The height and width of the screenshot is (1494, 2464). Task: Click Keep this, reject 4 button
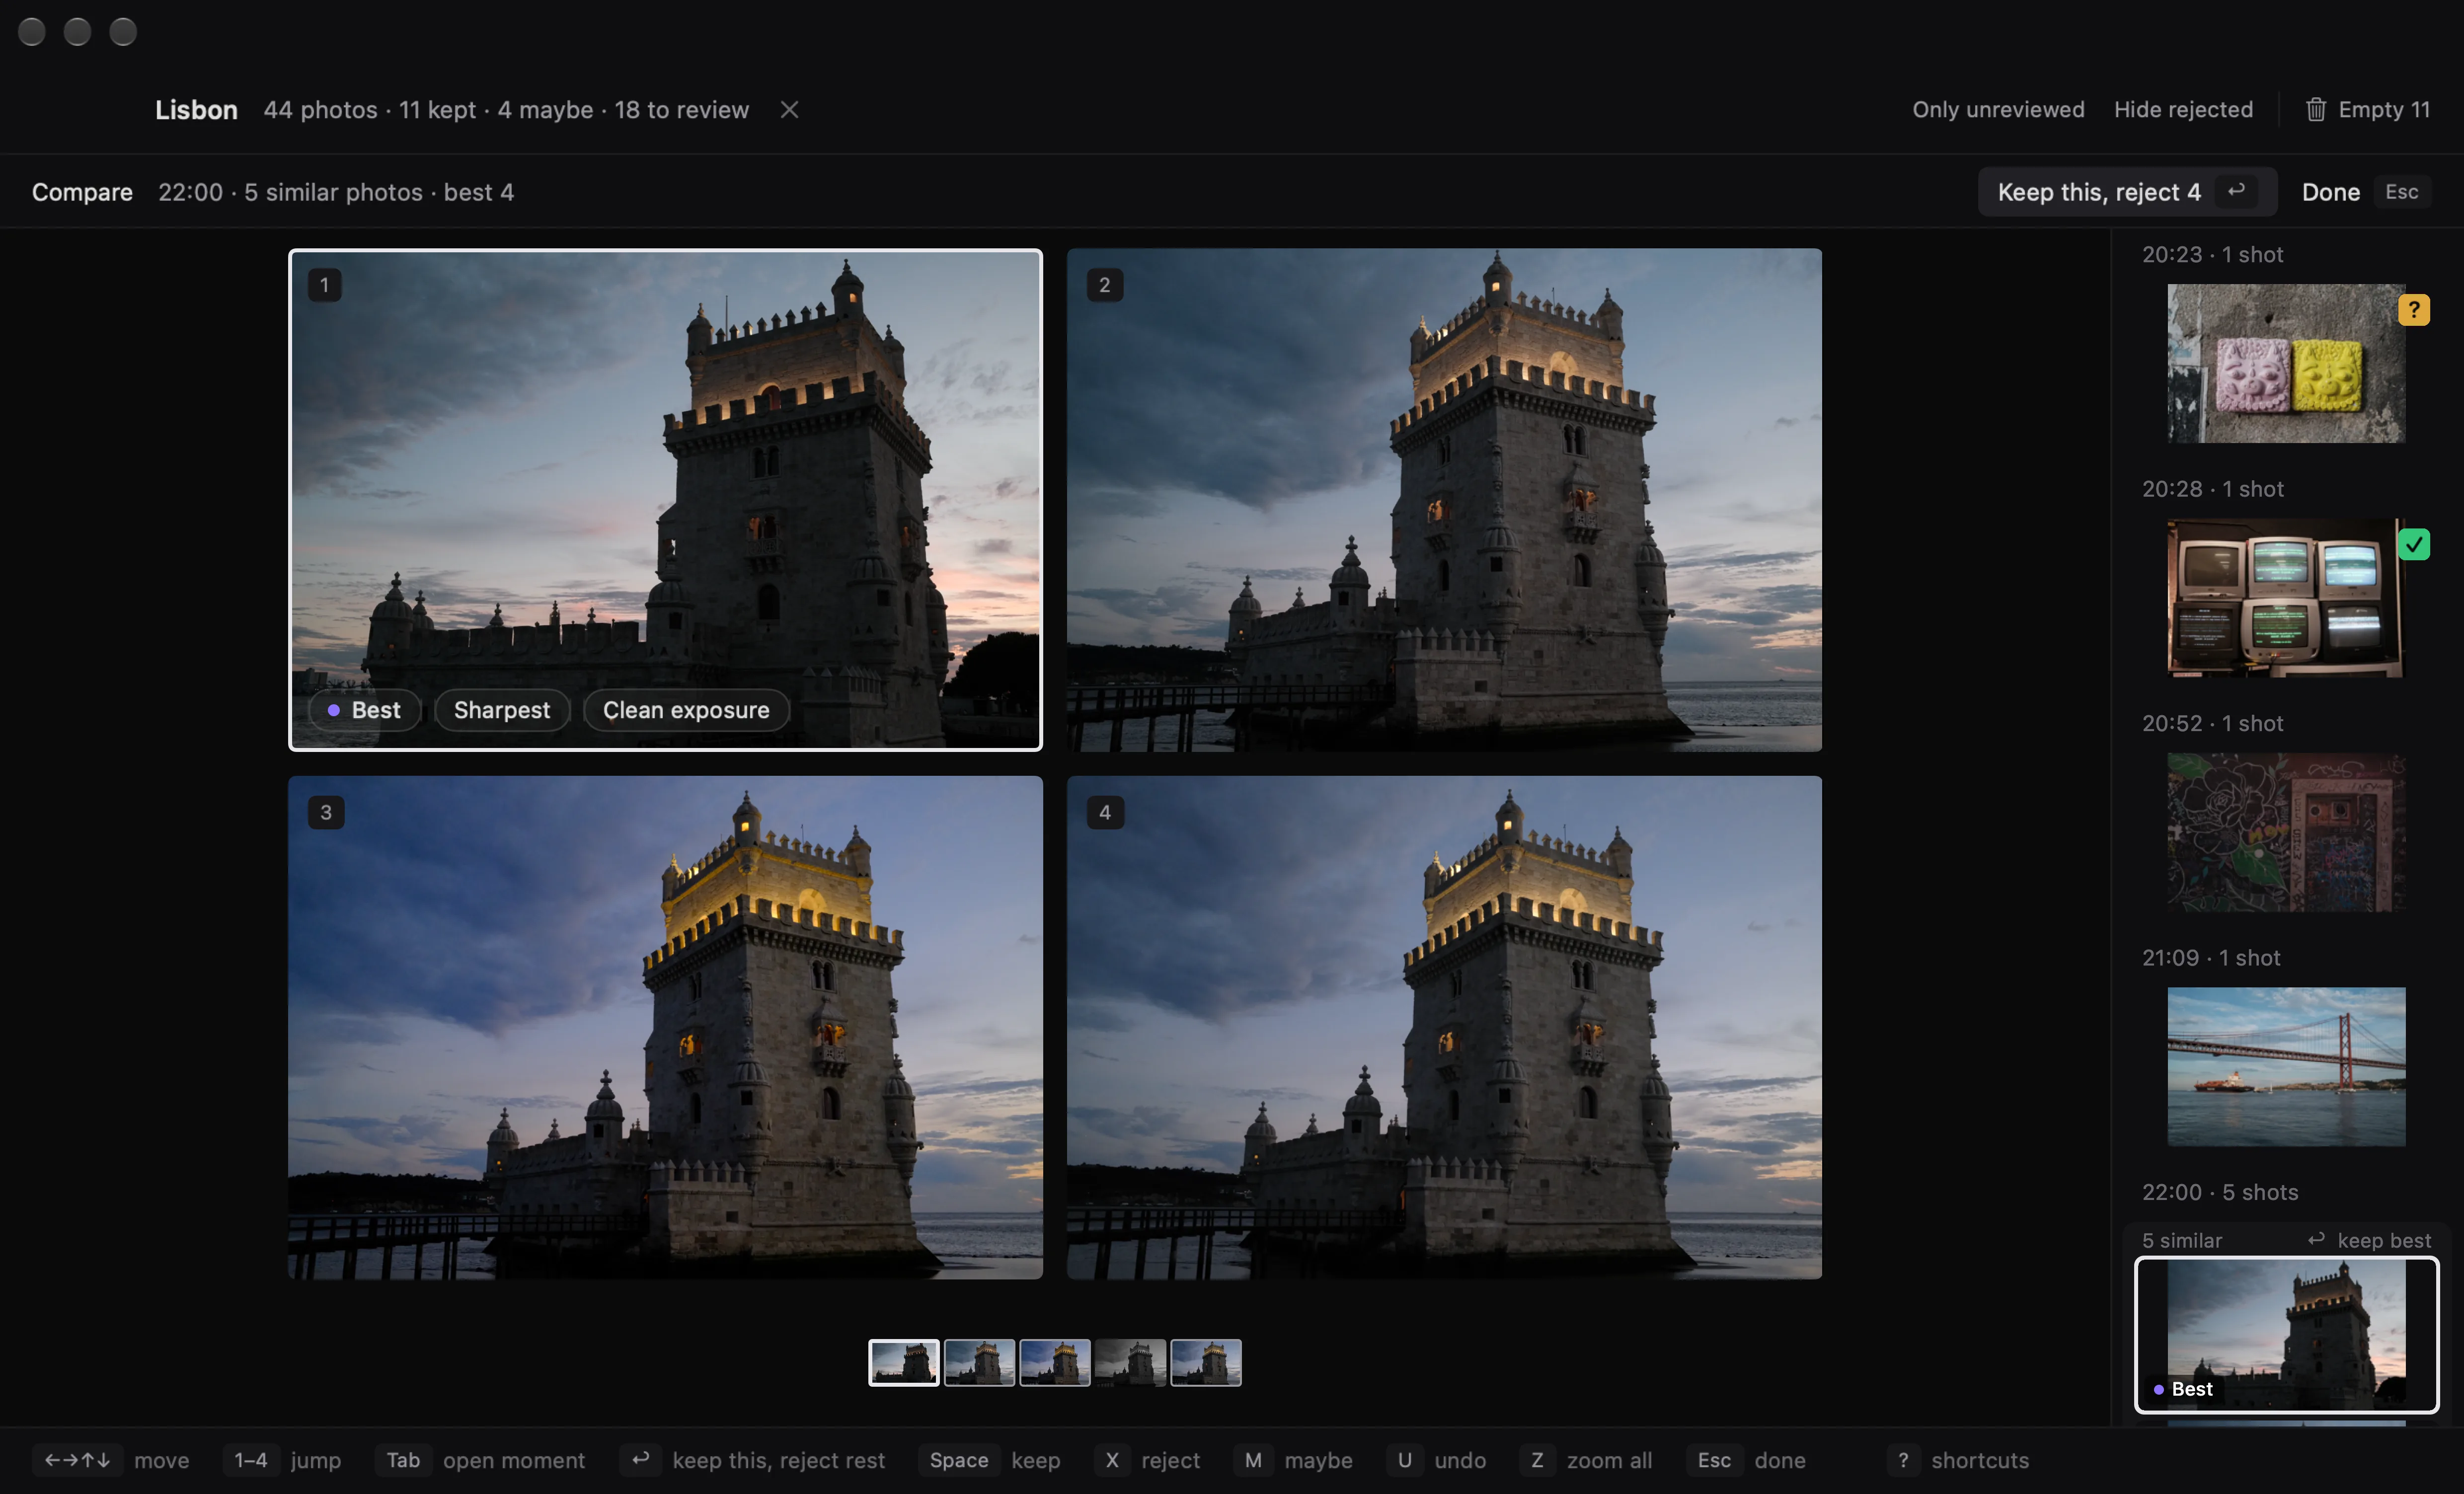(x=2127, y=192)
